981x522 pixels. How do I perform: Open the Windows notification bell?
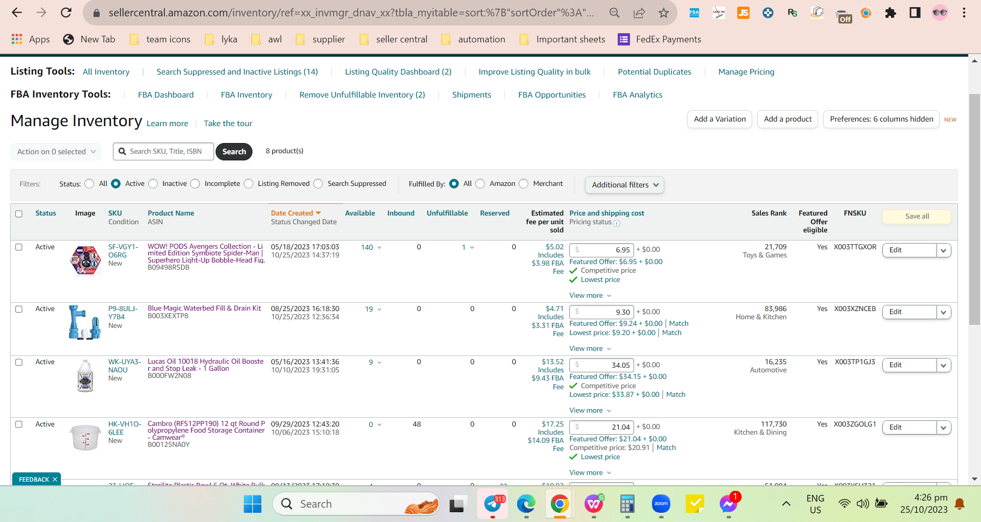pos(960,504)
